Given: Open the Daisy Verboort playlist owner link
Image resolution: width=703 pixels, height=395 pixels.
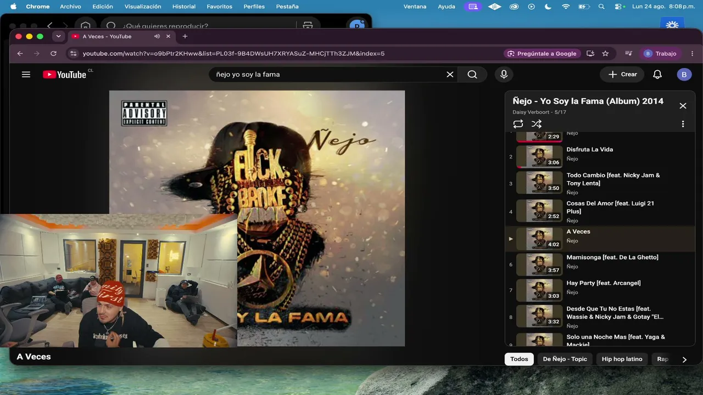Looking at the screenshot, I should tap(531, 112).
